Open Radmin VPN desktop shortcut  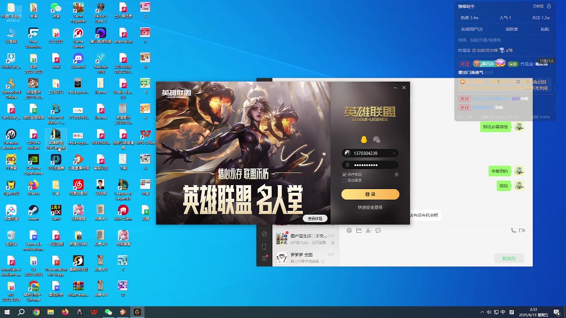[100, 63]
